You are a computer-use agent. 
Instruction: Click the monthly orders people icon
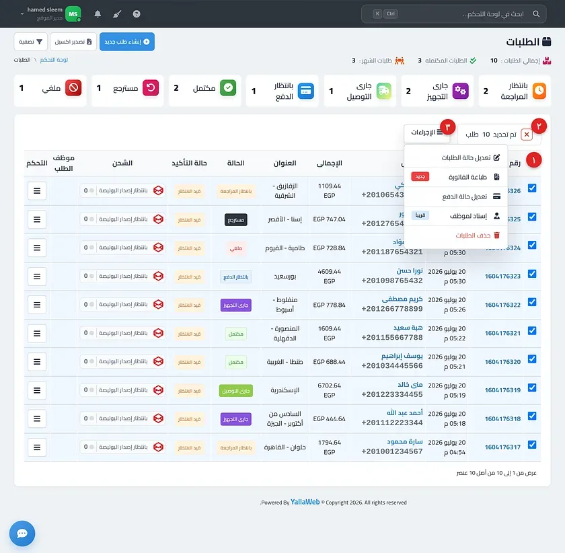400,61
